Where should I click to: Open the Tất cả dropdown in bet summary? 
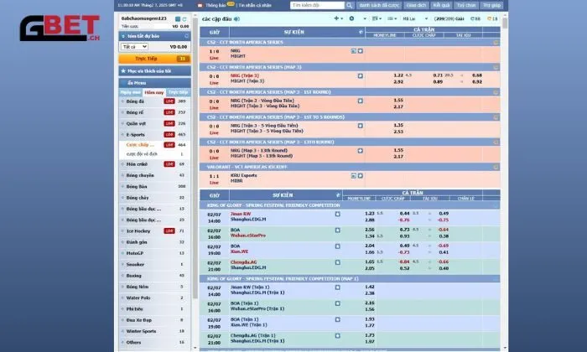click(134, 47)
